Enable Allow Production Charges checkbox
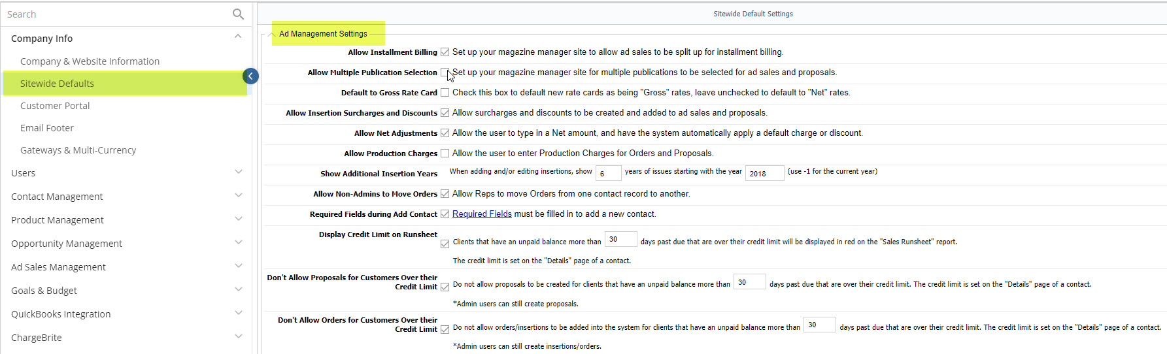This screenshot has height=354, width=1167. pos(445,153)
